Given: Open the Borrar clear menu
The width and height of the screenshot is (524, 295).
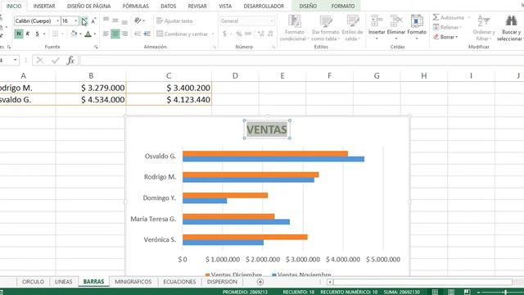Looking at the screenshot, I should point(445,37).
